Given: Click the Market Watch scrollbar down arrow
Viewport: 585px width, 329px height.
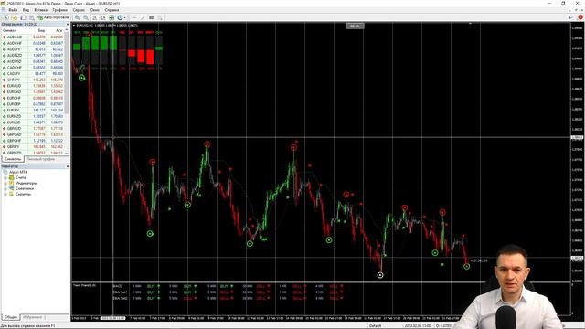Looking at the screenshot, I should point(67,153).
